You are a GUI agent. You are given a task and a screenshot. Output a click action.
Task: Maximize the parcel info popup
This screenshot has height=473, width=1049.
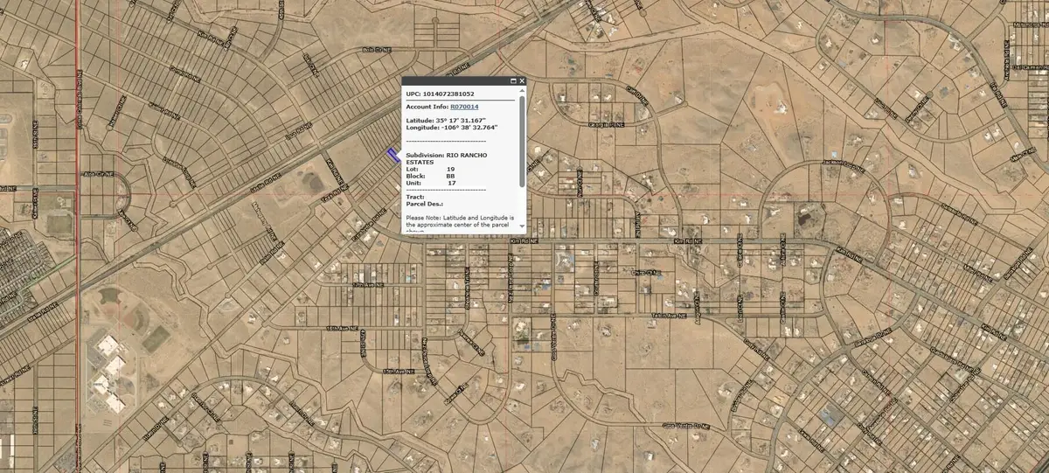point(512,80)
